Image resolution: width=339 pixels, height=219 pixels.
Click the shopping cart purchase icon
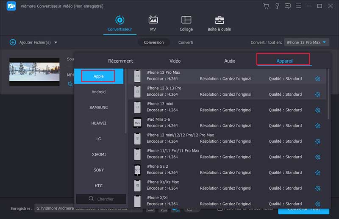[266, 6]
